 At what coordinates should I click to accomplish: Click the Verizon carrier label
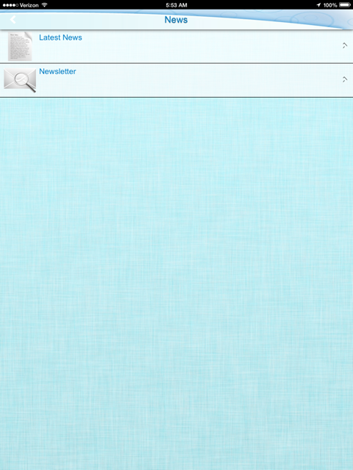point(29,5)
